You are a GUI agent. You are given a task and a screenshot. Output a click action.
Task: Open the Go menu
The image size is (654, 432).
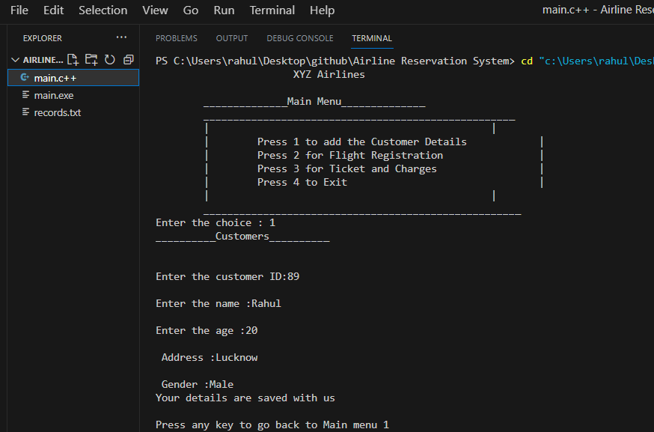coord(190,10)
